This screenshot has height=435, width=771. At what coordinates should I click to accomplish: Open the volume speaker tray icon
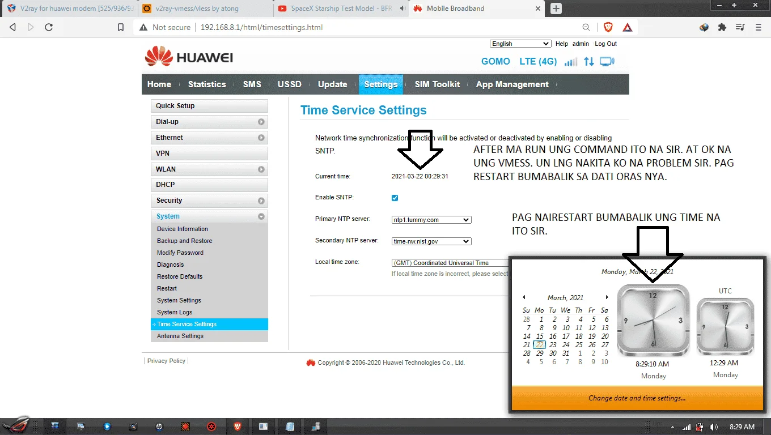(714, 427)
